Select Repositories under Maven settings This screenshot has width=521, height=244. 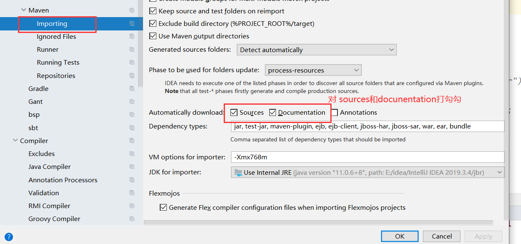56,75
